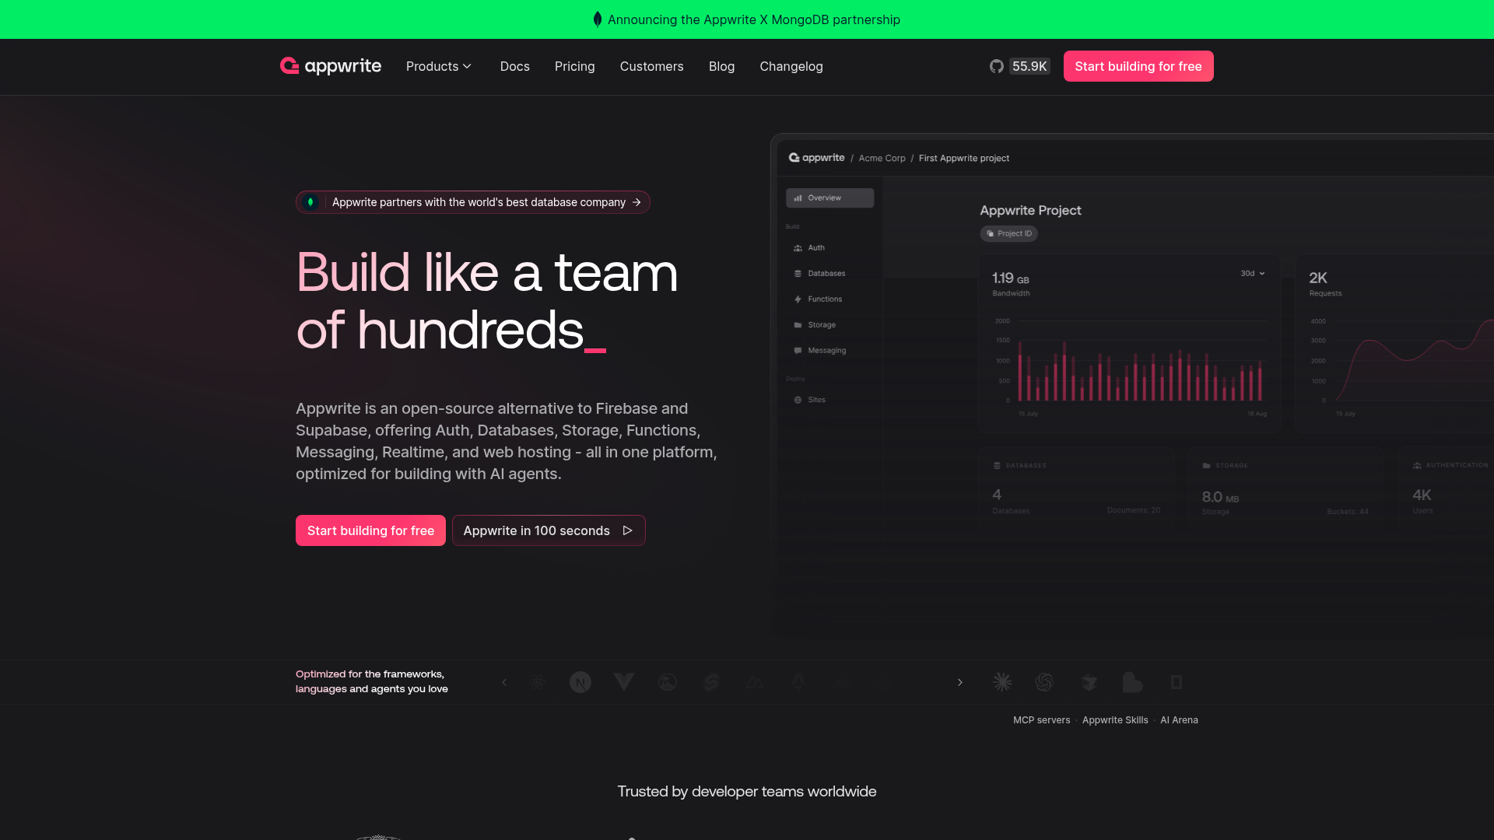The height and width of the screenshot is (840, 1494).
Task: Open the GitHub repository icon
Action: coord(997,66)
